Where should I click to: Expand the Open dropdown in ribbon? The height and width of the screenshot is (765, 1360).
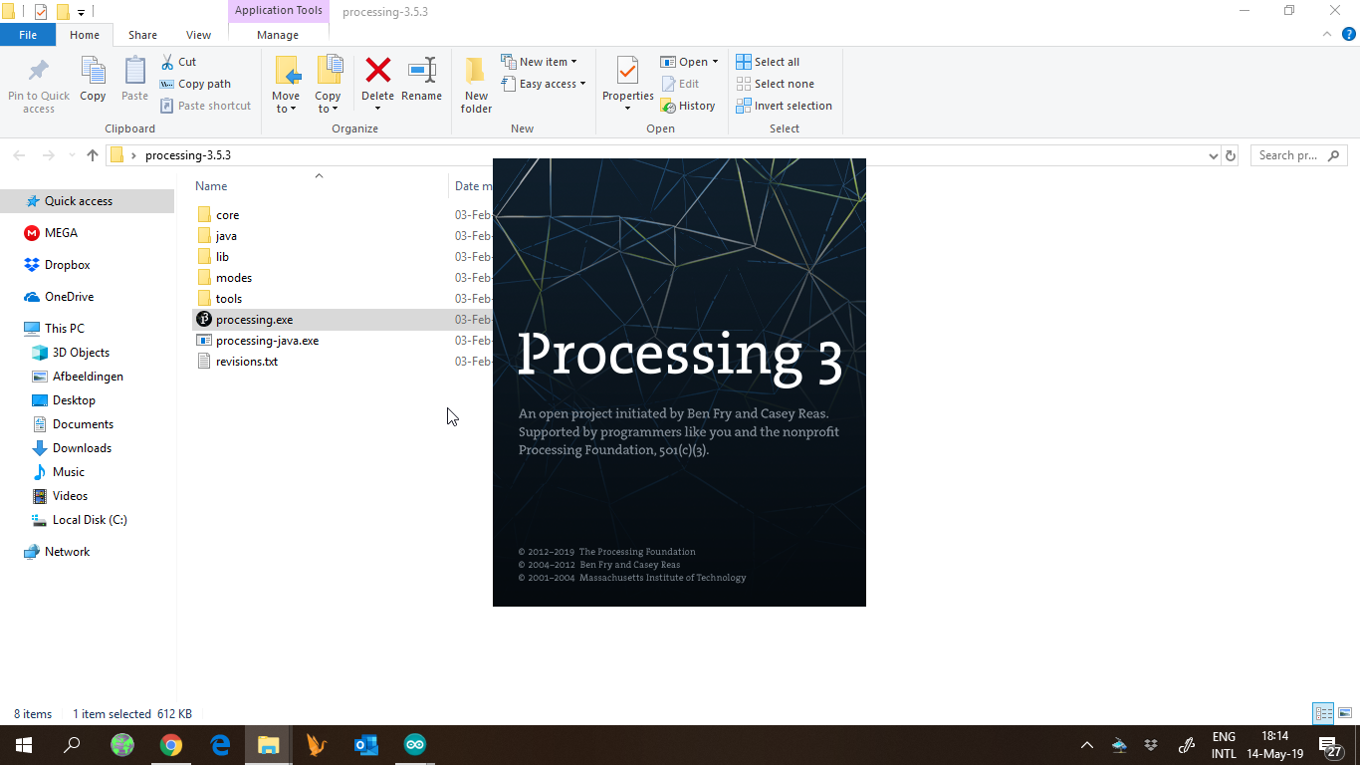[689, 62]
